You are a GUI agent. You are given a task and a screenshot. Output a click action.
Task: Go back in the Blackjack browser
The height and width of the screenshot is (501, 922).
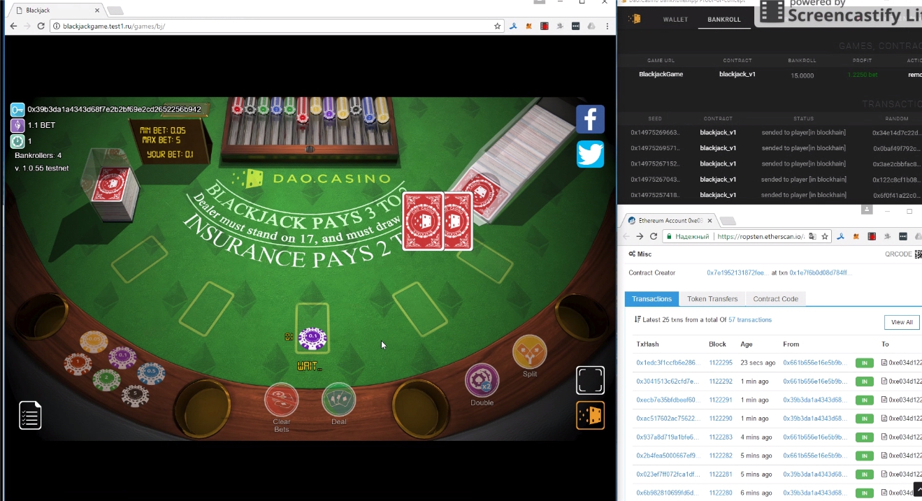(x=13, y=26)
